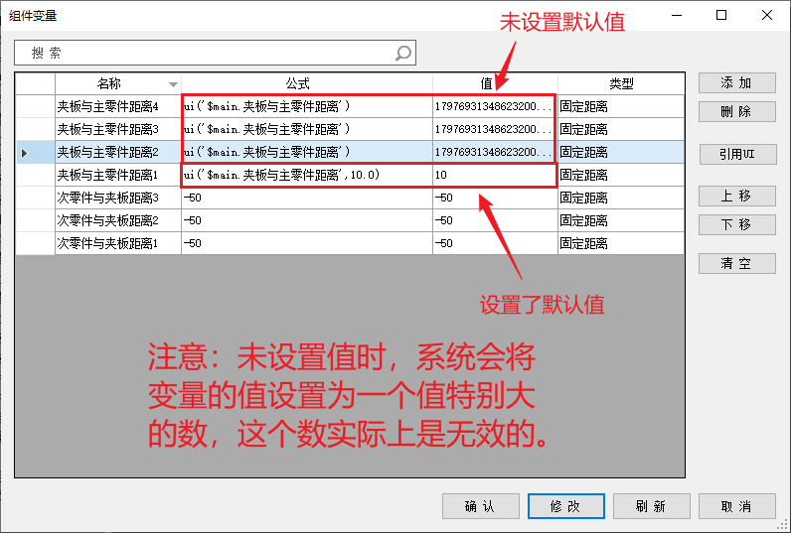Move the row down with 下移
The width and height of the screenshot is (791, 533).
coord(736,224)
